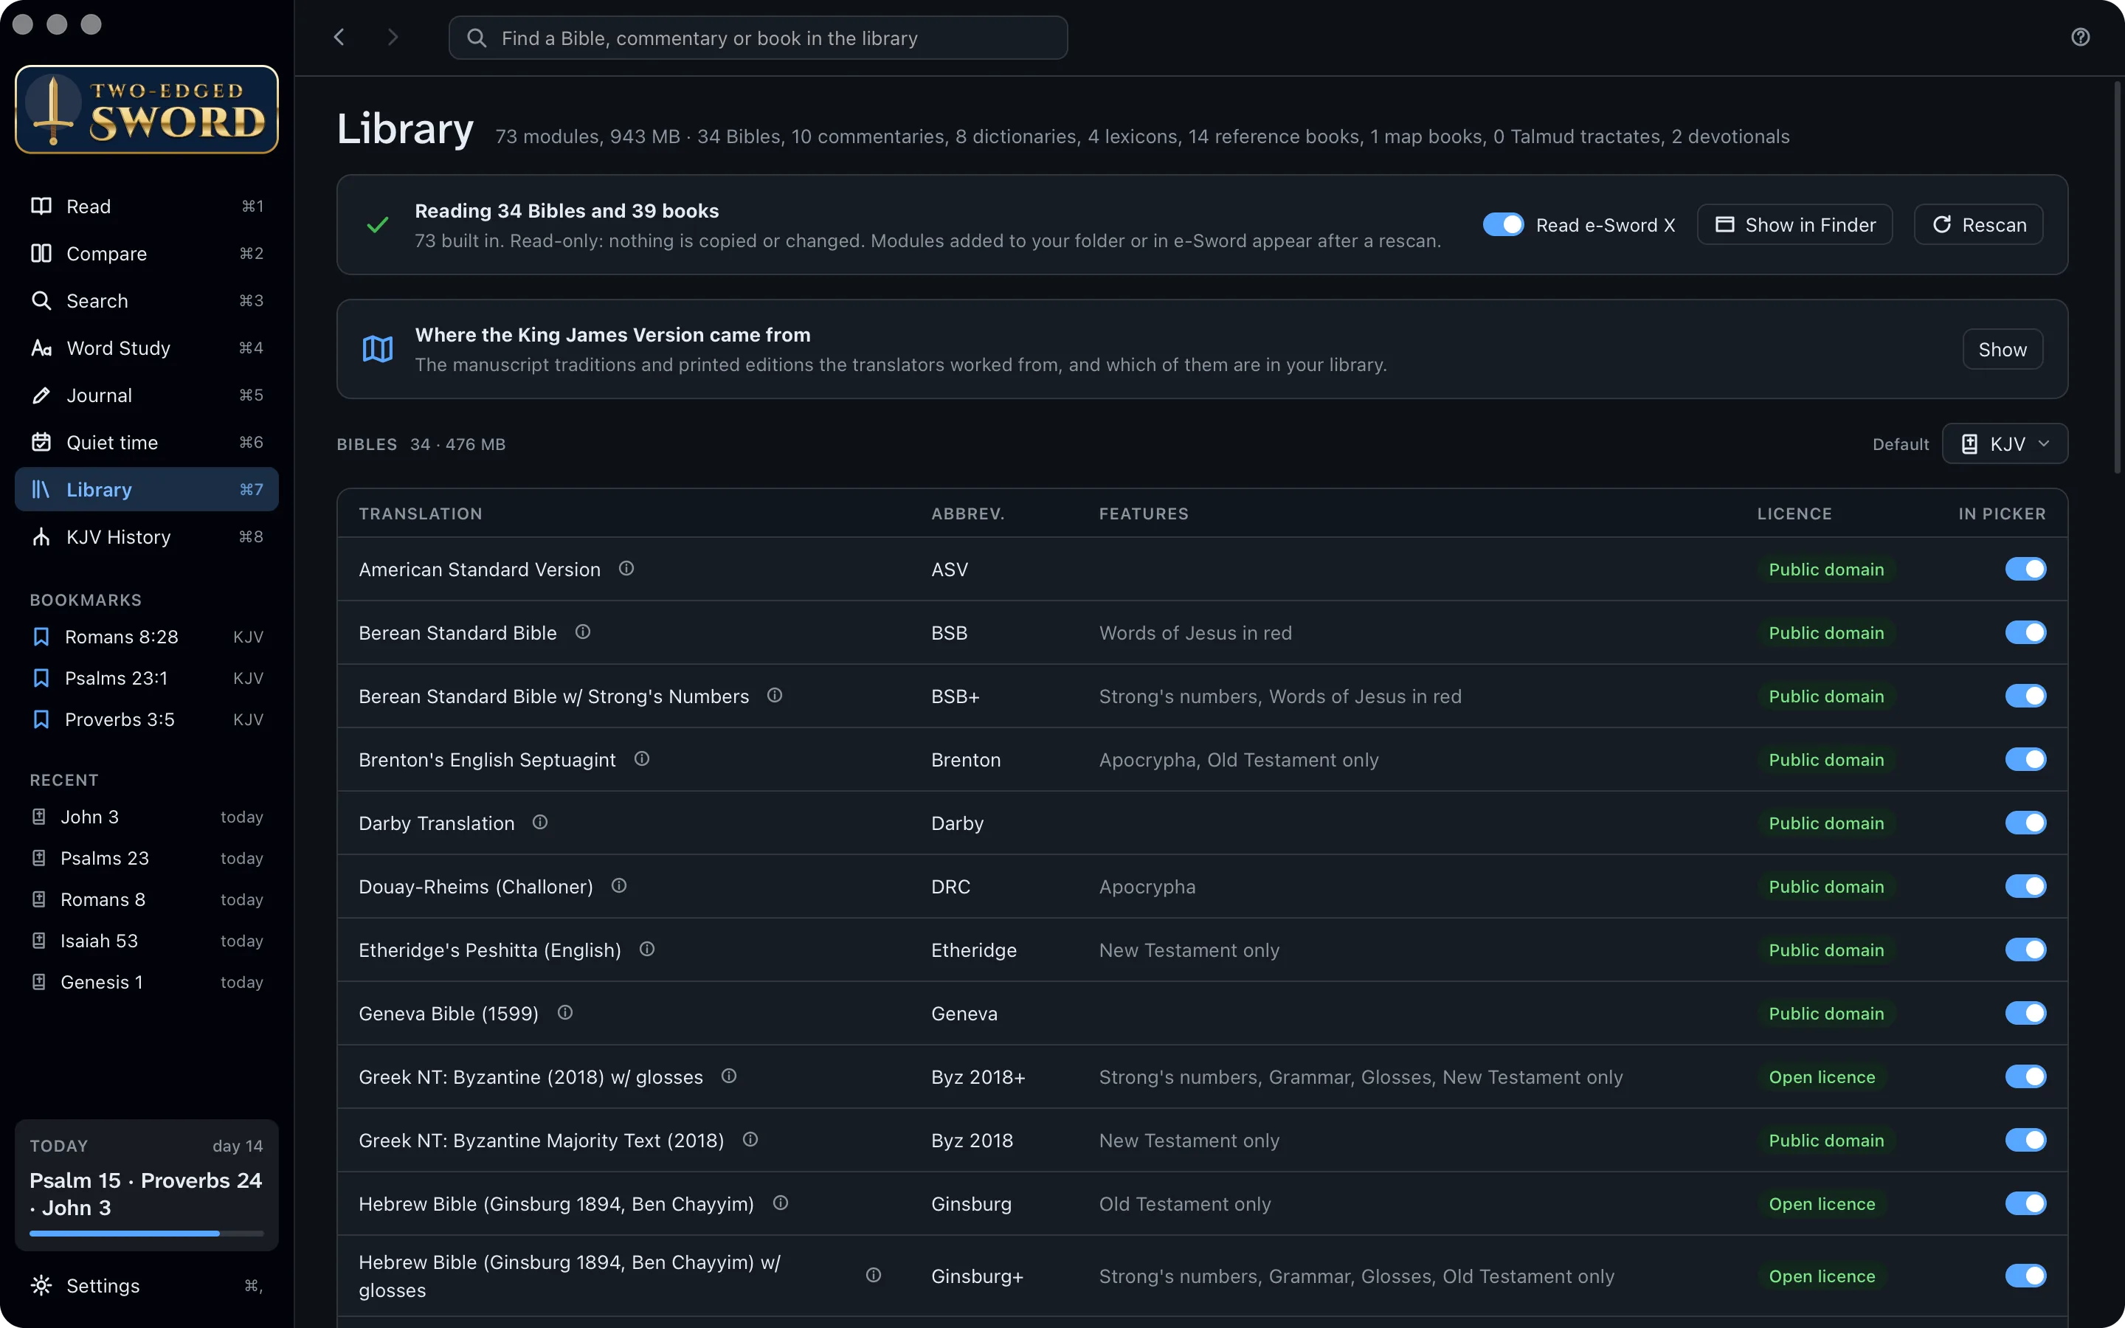Open Read in sidebar

(147, 206)
